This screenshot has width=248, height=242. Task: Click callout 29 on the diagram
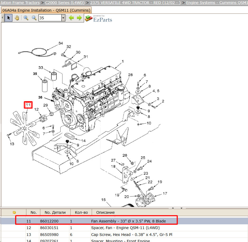(x=46, y=105)
